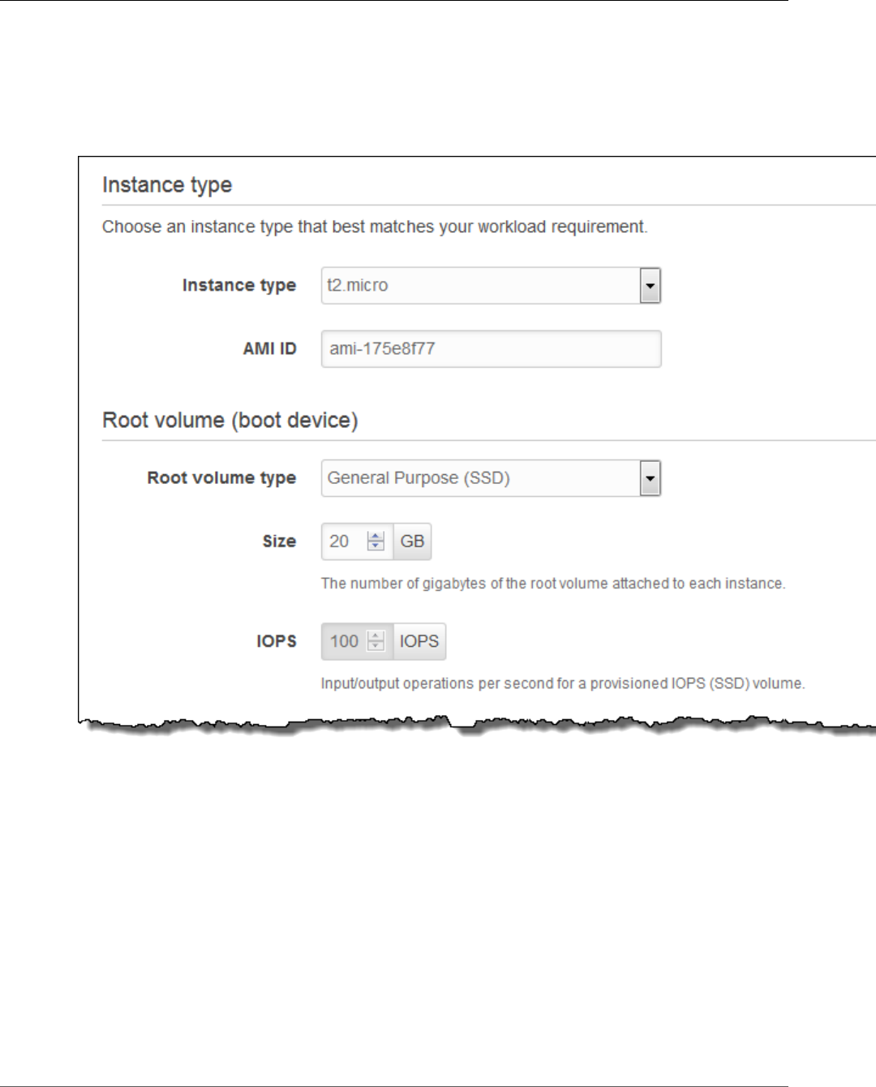876x1087 pixels.
Task: Click the Root volume (boot device) heading
Action: 230,421
